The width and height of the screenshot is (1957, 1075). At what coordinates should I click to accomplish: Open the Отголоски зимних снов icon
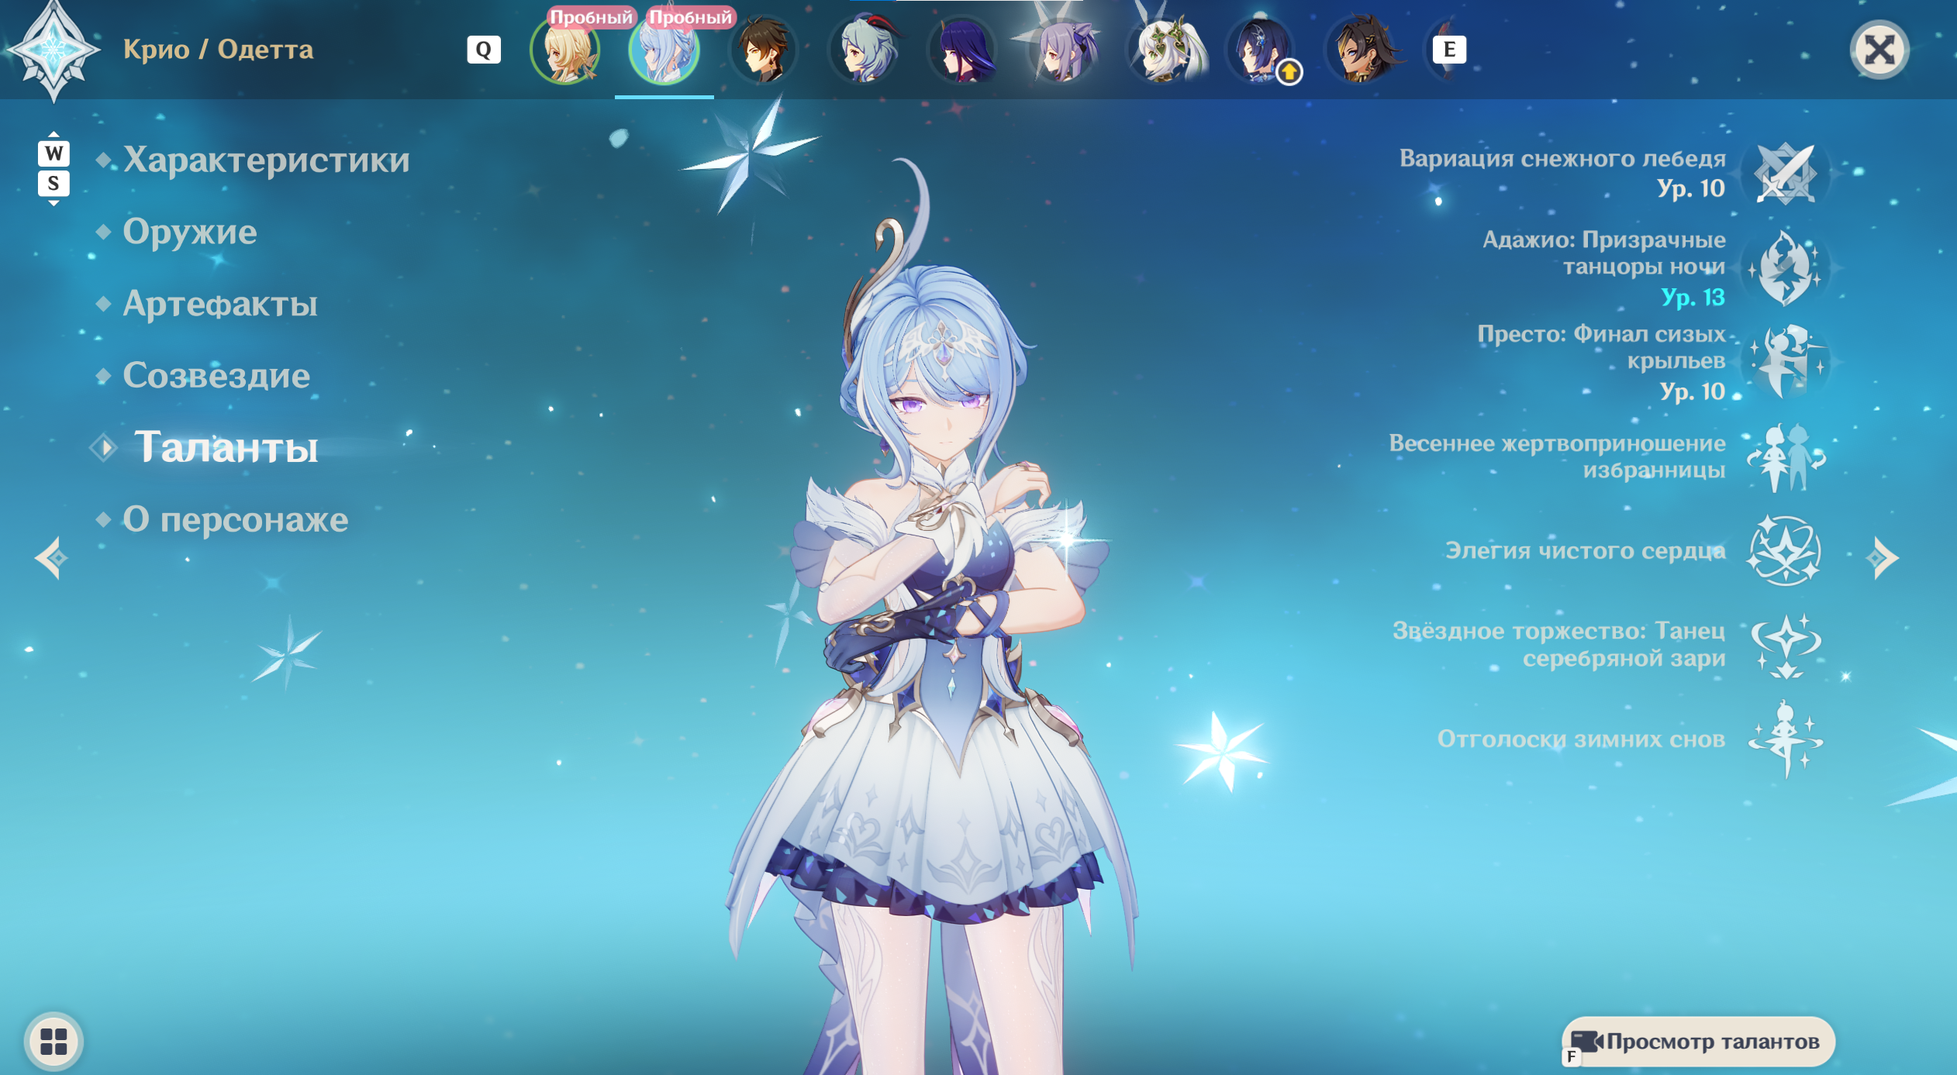tap(1785, 739)
